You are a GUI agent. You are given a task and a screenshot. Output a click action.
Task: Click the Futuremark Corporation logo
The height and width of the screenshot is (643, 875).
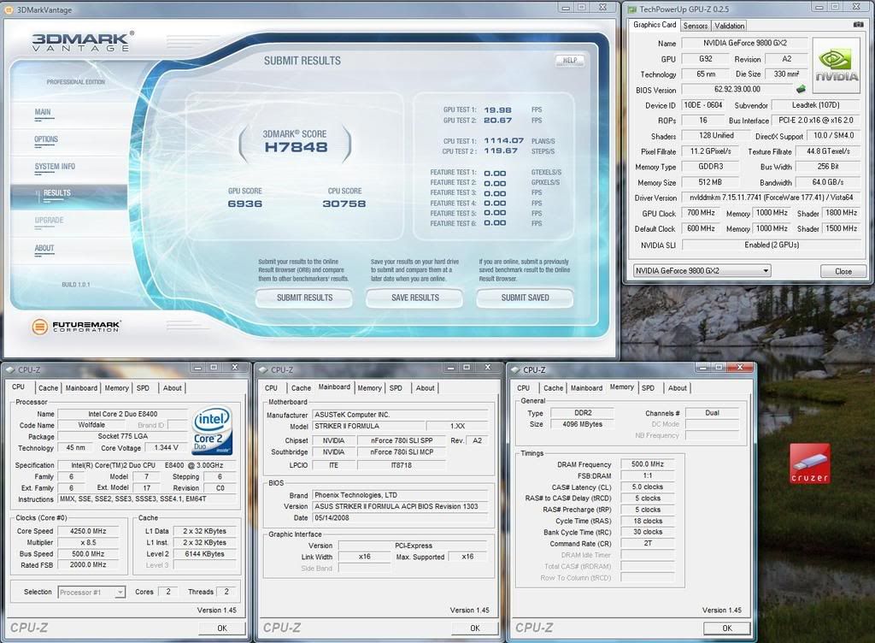coord(77,327)
